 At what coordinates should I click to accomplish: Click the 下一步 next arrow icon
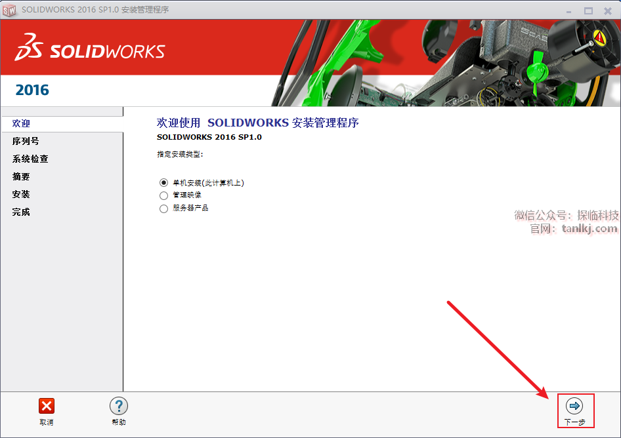(574, 406)
